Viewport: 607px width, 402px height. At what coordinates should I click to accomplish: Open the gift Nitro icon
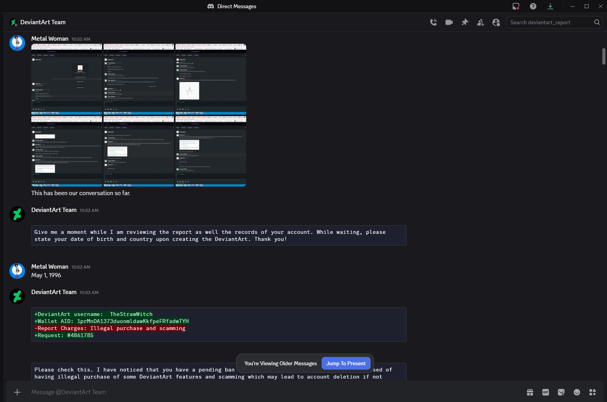530,392
